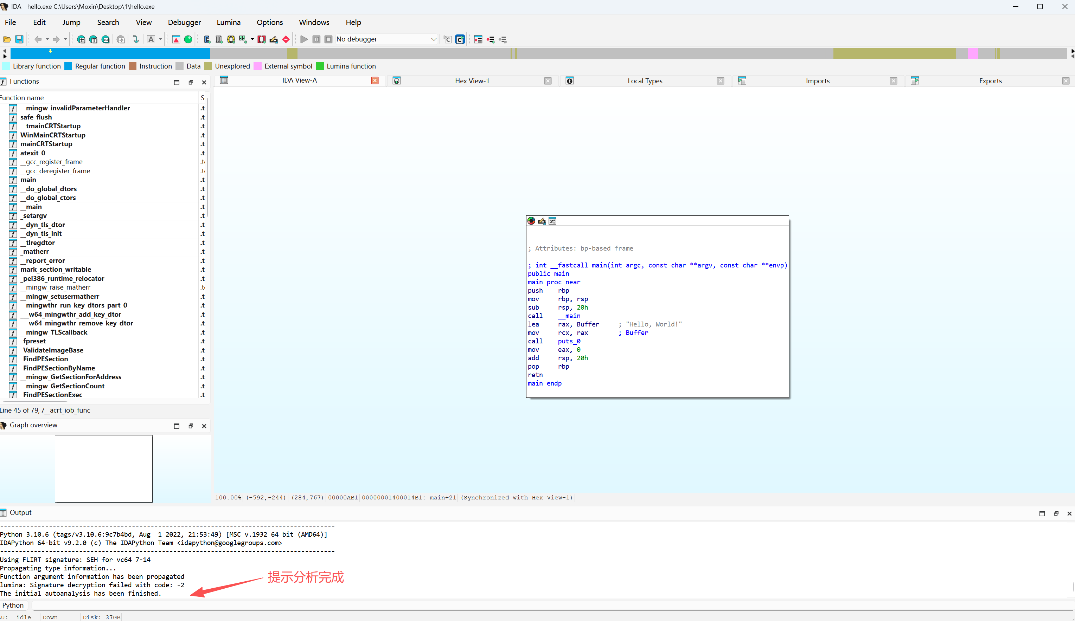Click the Python console language button
The image size is (1075, 621).
13,605
